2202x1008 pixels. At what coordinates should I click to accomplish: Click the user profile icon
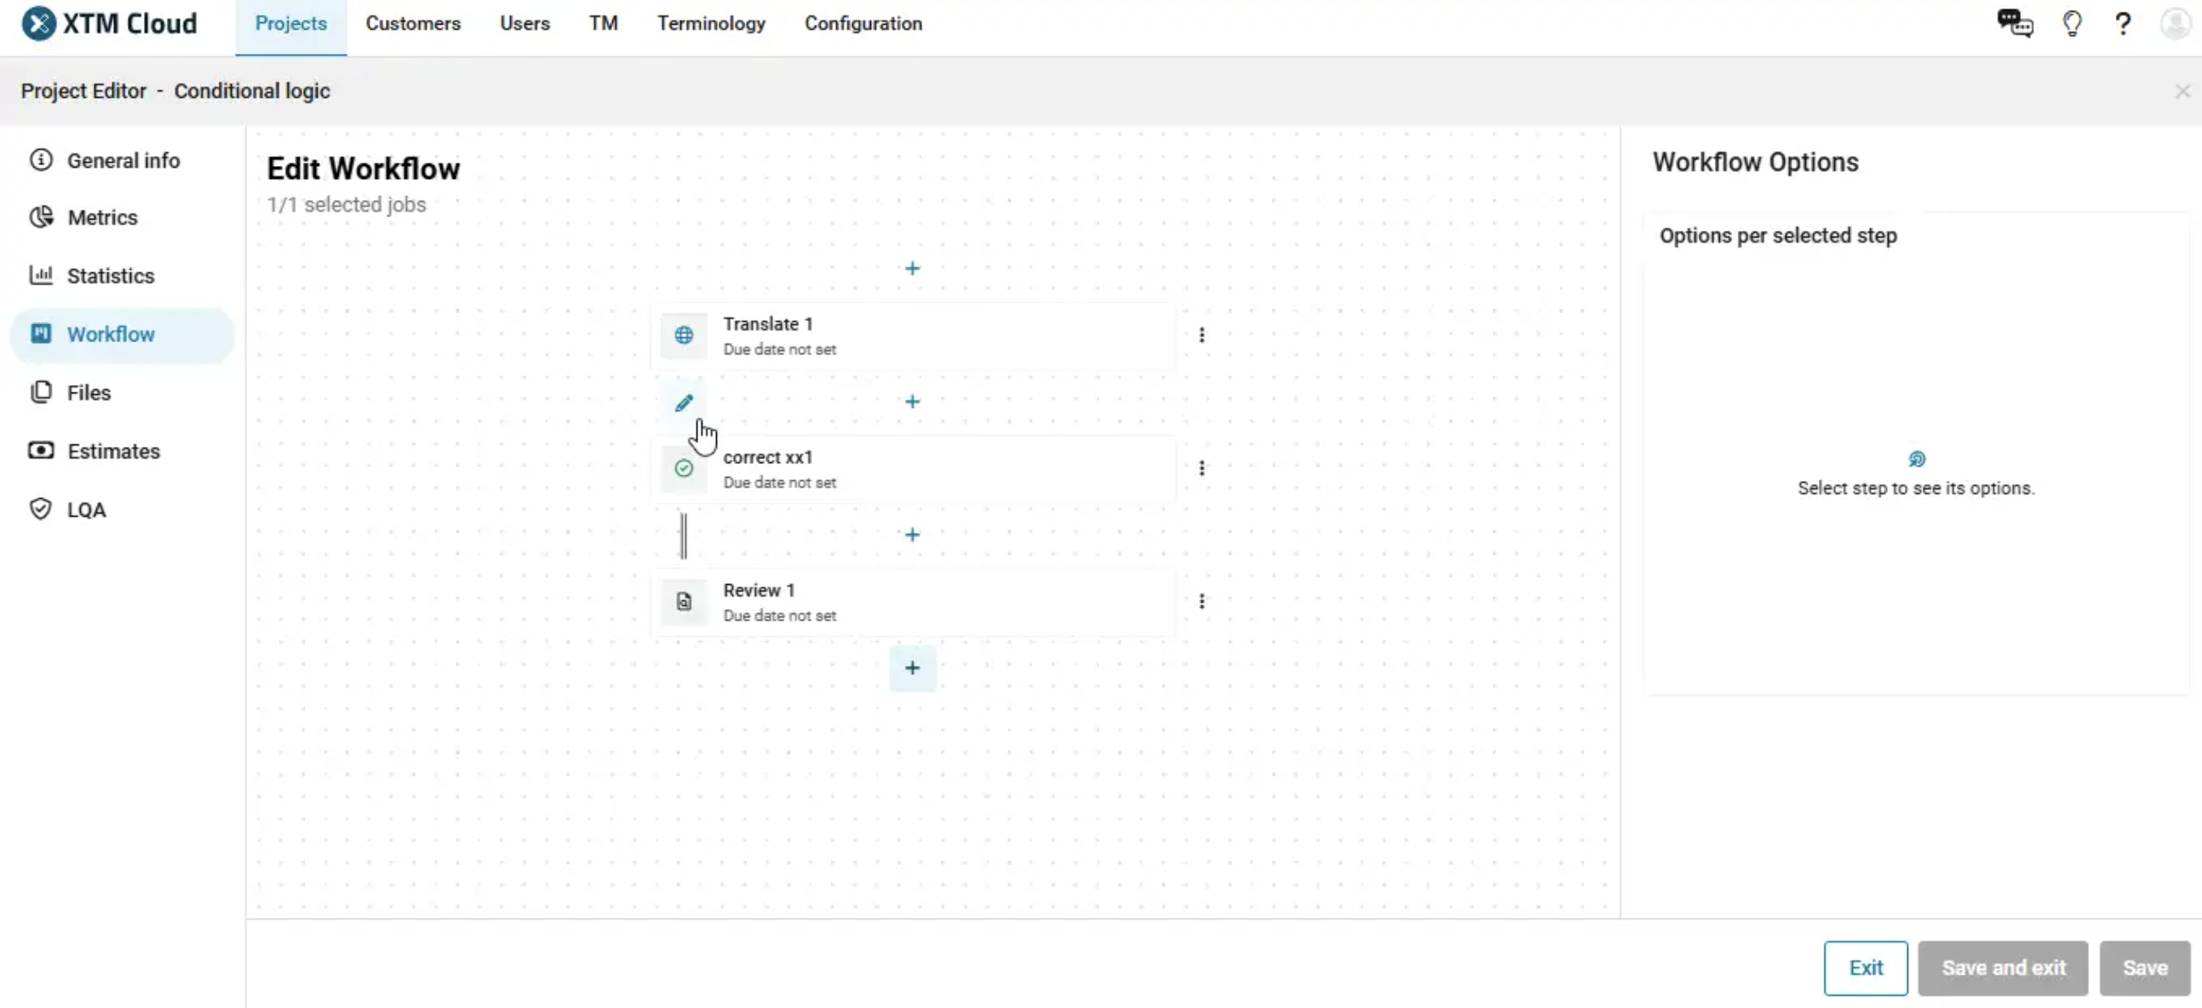(x=2175, y=23)
